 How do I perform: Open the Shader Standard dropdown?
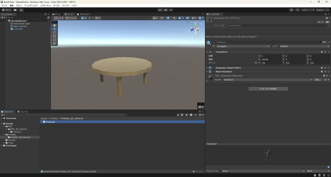click(268, 80)
